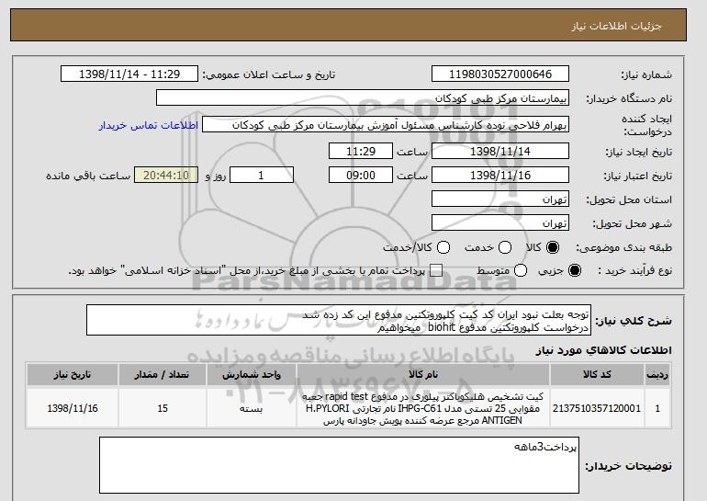The height and width of the screenshot is (501, 707).
Task: Click the ساعت باقی مانده label
Action: 88,176
